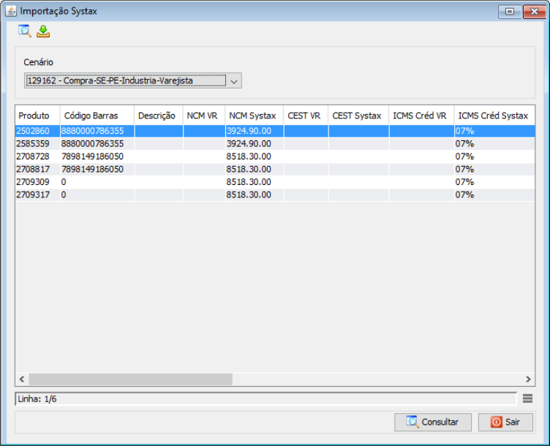Click barcode 7898149186050 in row 2708728
The width and height of the screenshot is (550, 446).
point(93,156)
